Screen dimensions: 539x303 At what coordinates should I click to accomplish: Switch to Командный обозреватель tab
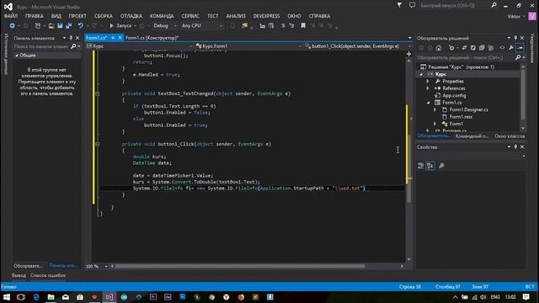(472, 136)
